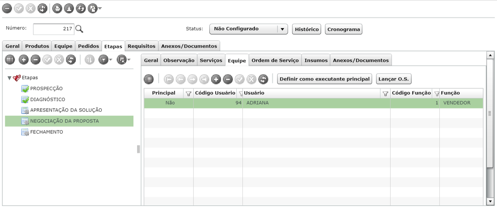Add team member with plus icon in Equipe toolbar
The image size is (497, 208).
click(x=216, y=79)
